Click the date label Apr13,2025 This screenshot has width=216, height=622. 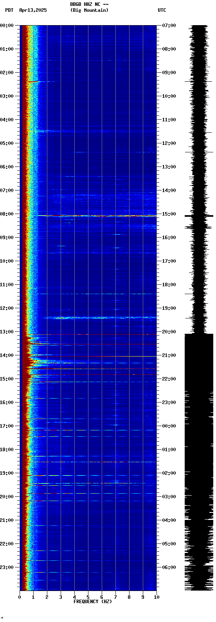pos(33,10)
